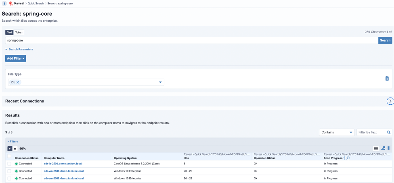394x183 pixels.
Task: Switch search mode to Text
Action: pos(9,32)
